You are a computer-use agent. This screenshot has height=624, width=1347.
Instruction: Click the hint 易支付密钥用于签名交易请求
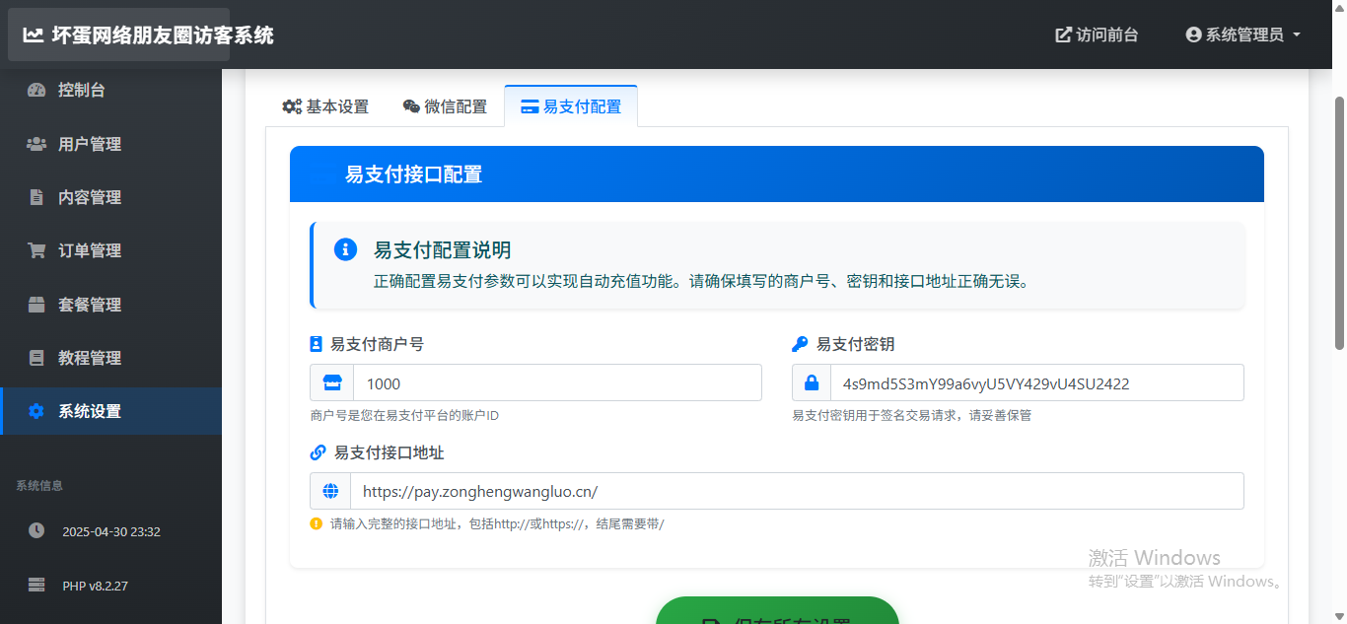(912, 415)
